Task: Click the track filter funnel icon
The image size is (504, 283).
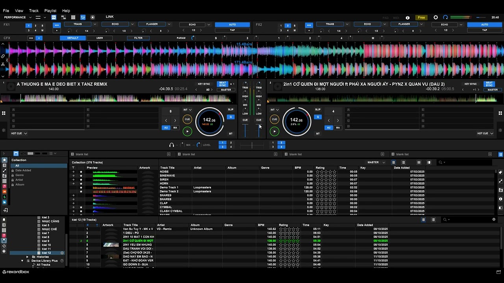Action: coord(73,168)
